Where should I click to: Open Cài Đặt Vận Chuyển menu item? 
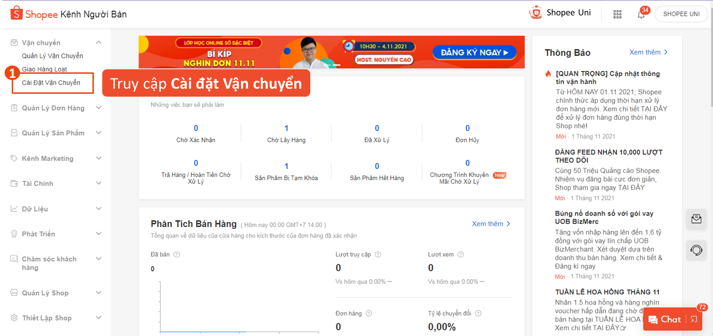click(x=51, y=83)
